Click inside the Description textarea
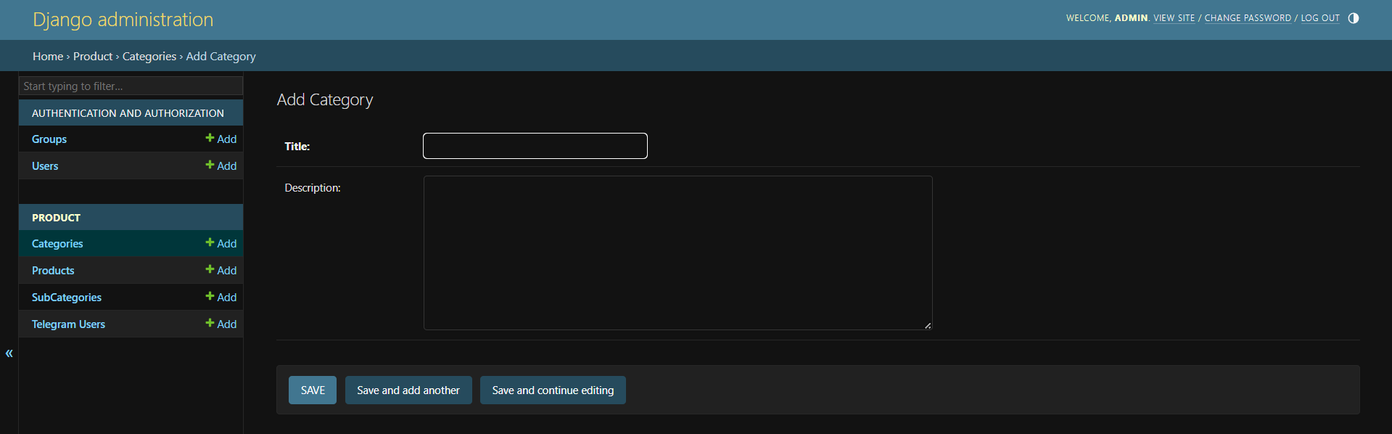The image size is (1392, 434). [x=678, y=253]
